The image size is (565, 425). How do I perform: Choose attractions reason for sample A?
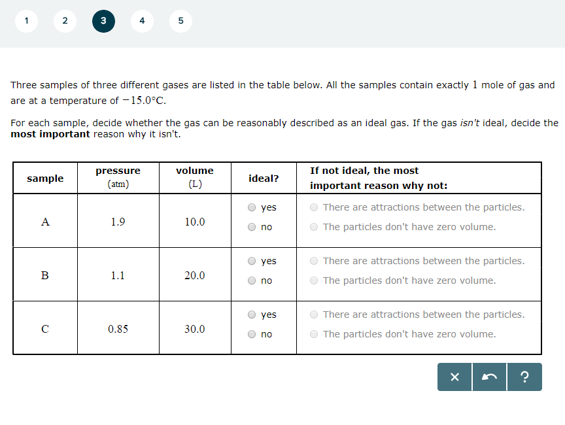[314, 206]
